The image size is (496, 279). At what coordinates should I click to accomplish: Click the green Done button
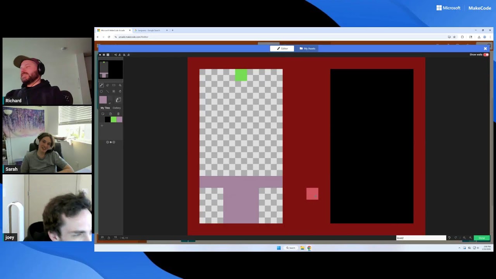[x=482, y=238]
